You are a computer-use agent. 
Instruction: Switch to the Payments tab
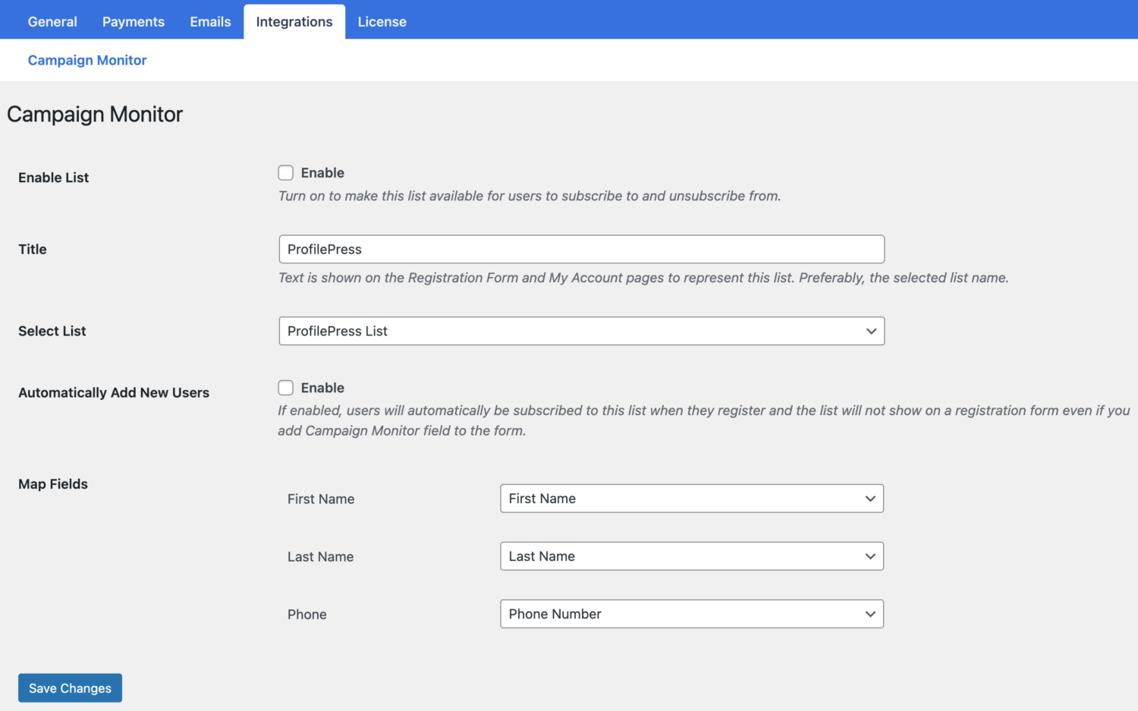click(134, 22)
